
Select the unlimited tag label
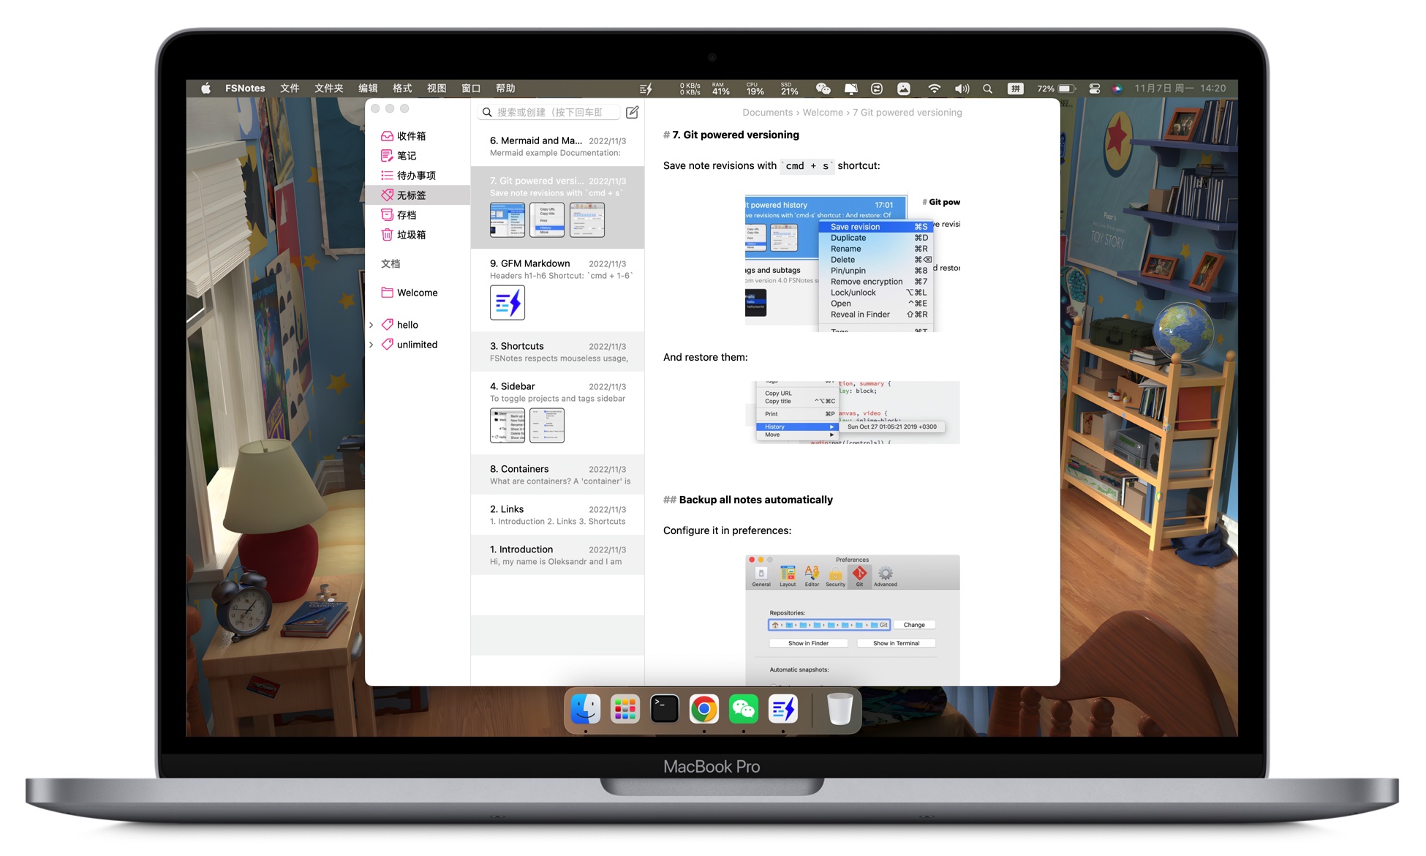coord(417,345)
